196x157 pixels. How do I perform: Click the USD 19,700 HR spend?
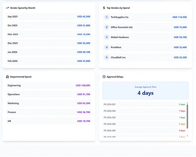pos(83,121)
